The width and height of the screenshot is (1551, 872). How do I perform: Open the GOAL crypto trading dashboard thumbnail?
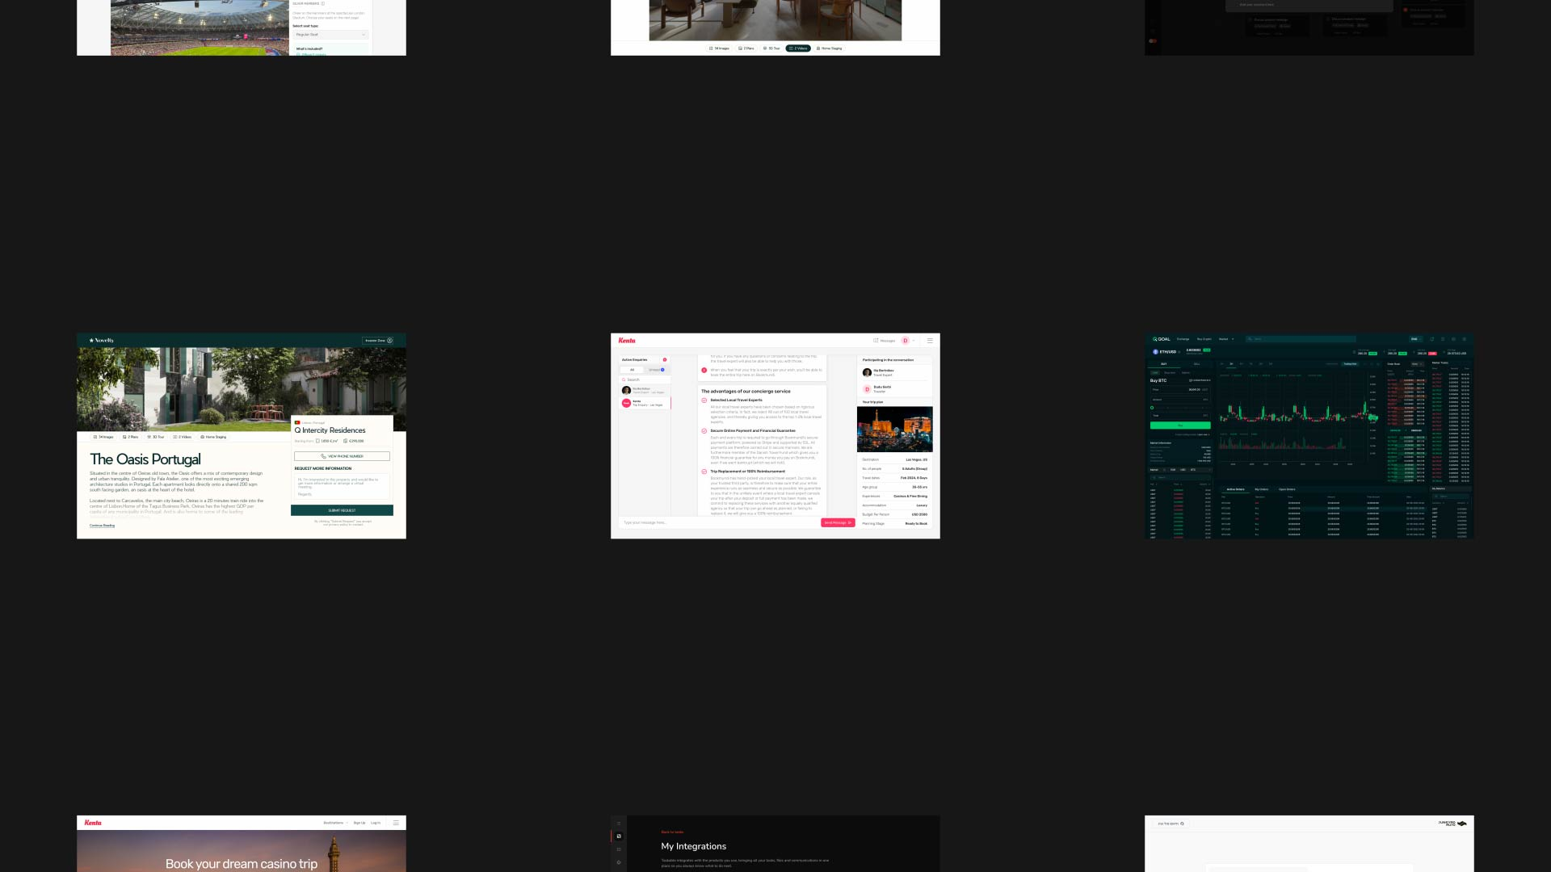pyautogui.click(x=1309, y=436)
